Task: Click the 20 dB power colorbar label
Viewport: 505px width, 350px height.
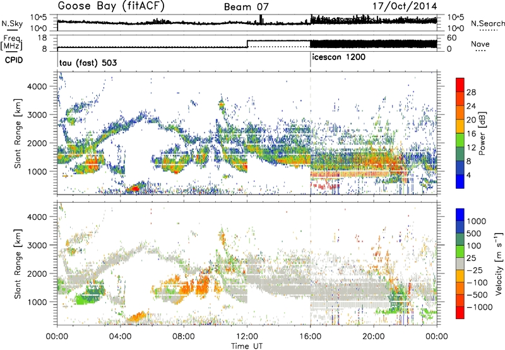Action: point(471,120)
